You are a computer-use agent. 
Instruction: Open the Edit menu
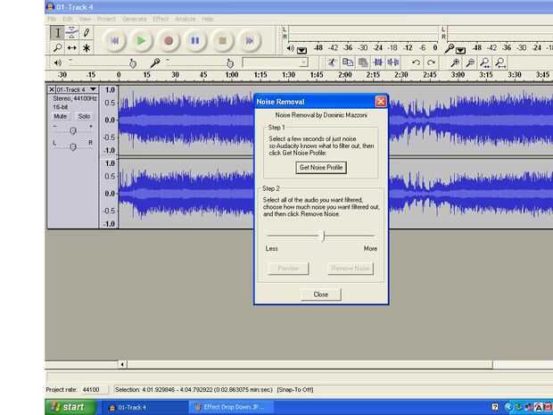click(x=68, y=19)
